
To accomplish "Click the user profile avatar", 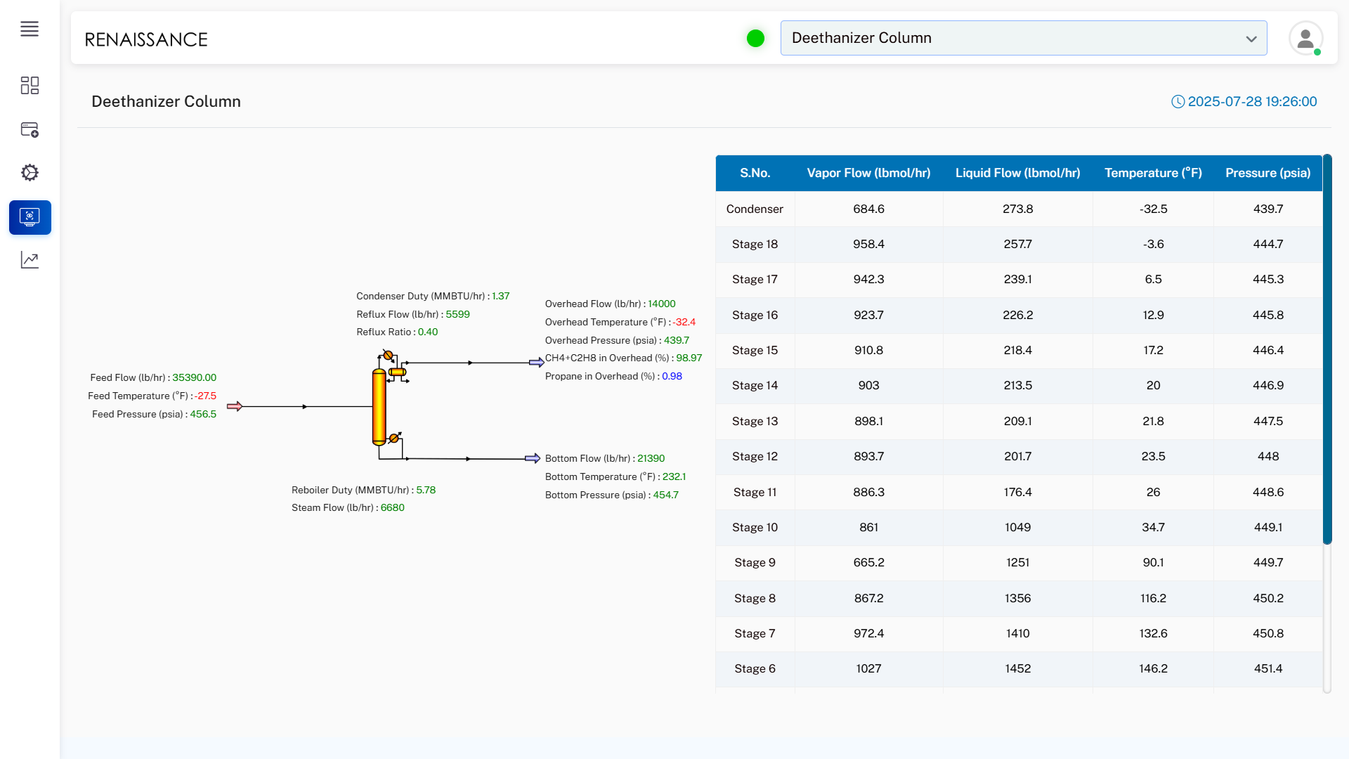I will (x=1305, y=39).
